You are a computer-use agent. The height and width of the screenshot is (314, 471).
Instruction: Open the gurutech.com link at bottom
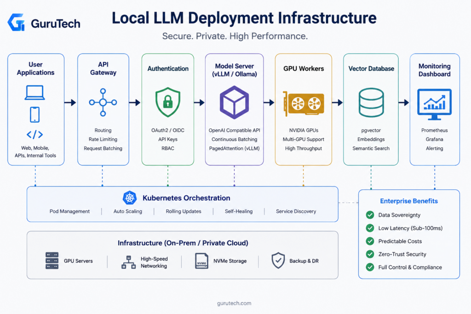click(x=234, y=303)
